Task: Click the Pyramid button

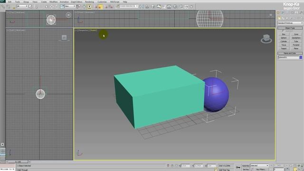Action: tap(296, 45)
